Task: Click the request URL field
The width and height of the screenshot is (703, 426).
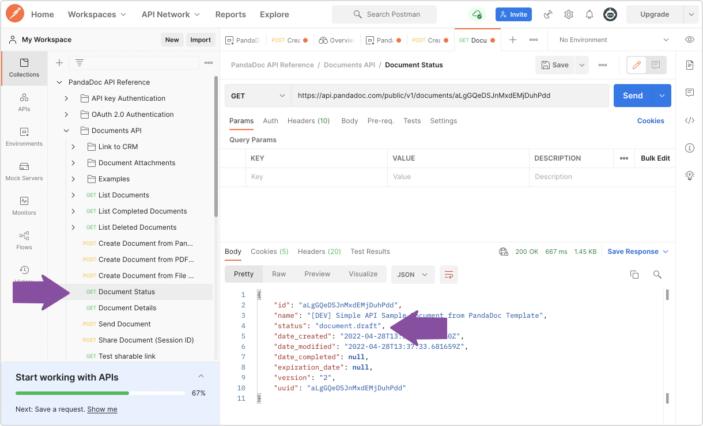Action: [449, 96]
